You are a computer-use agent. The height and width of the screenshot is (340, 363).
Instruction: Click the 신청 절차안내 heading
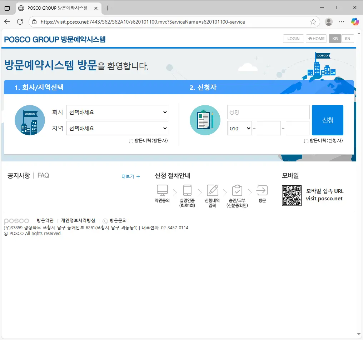point(173,175)
